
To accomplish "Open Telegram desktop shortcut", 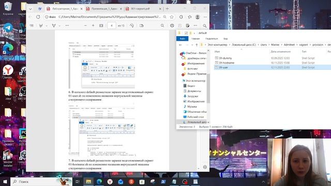I will pyautogui.click(x=8, y=29).
